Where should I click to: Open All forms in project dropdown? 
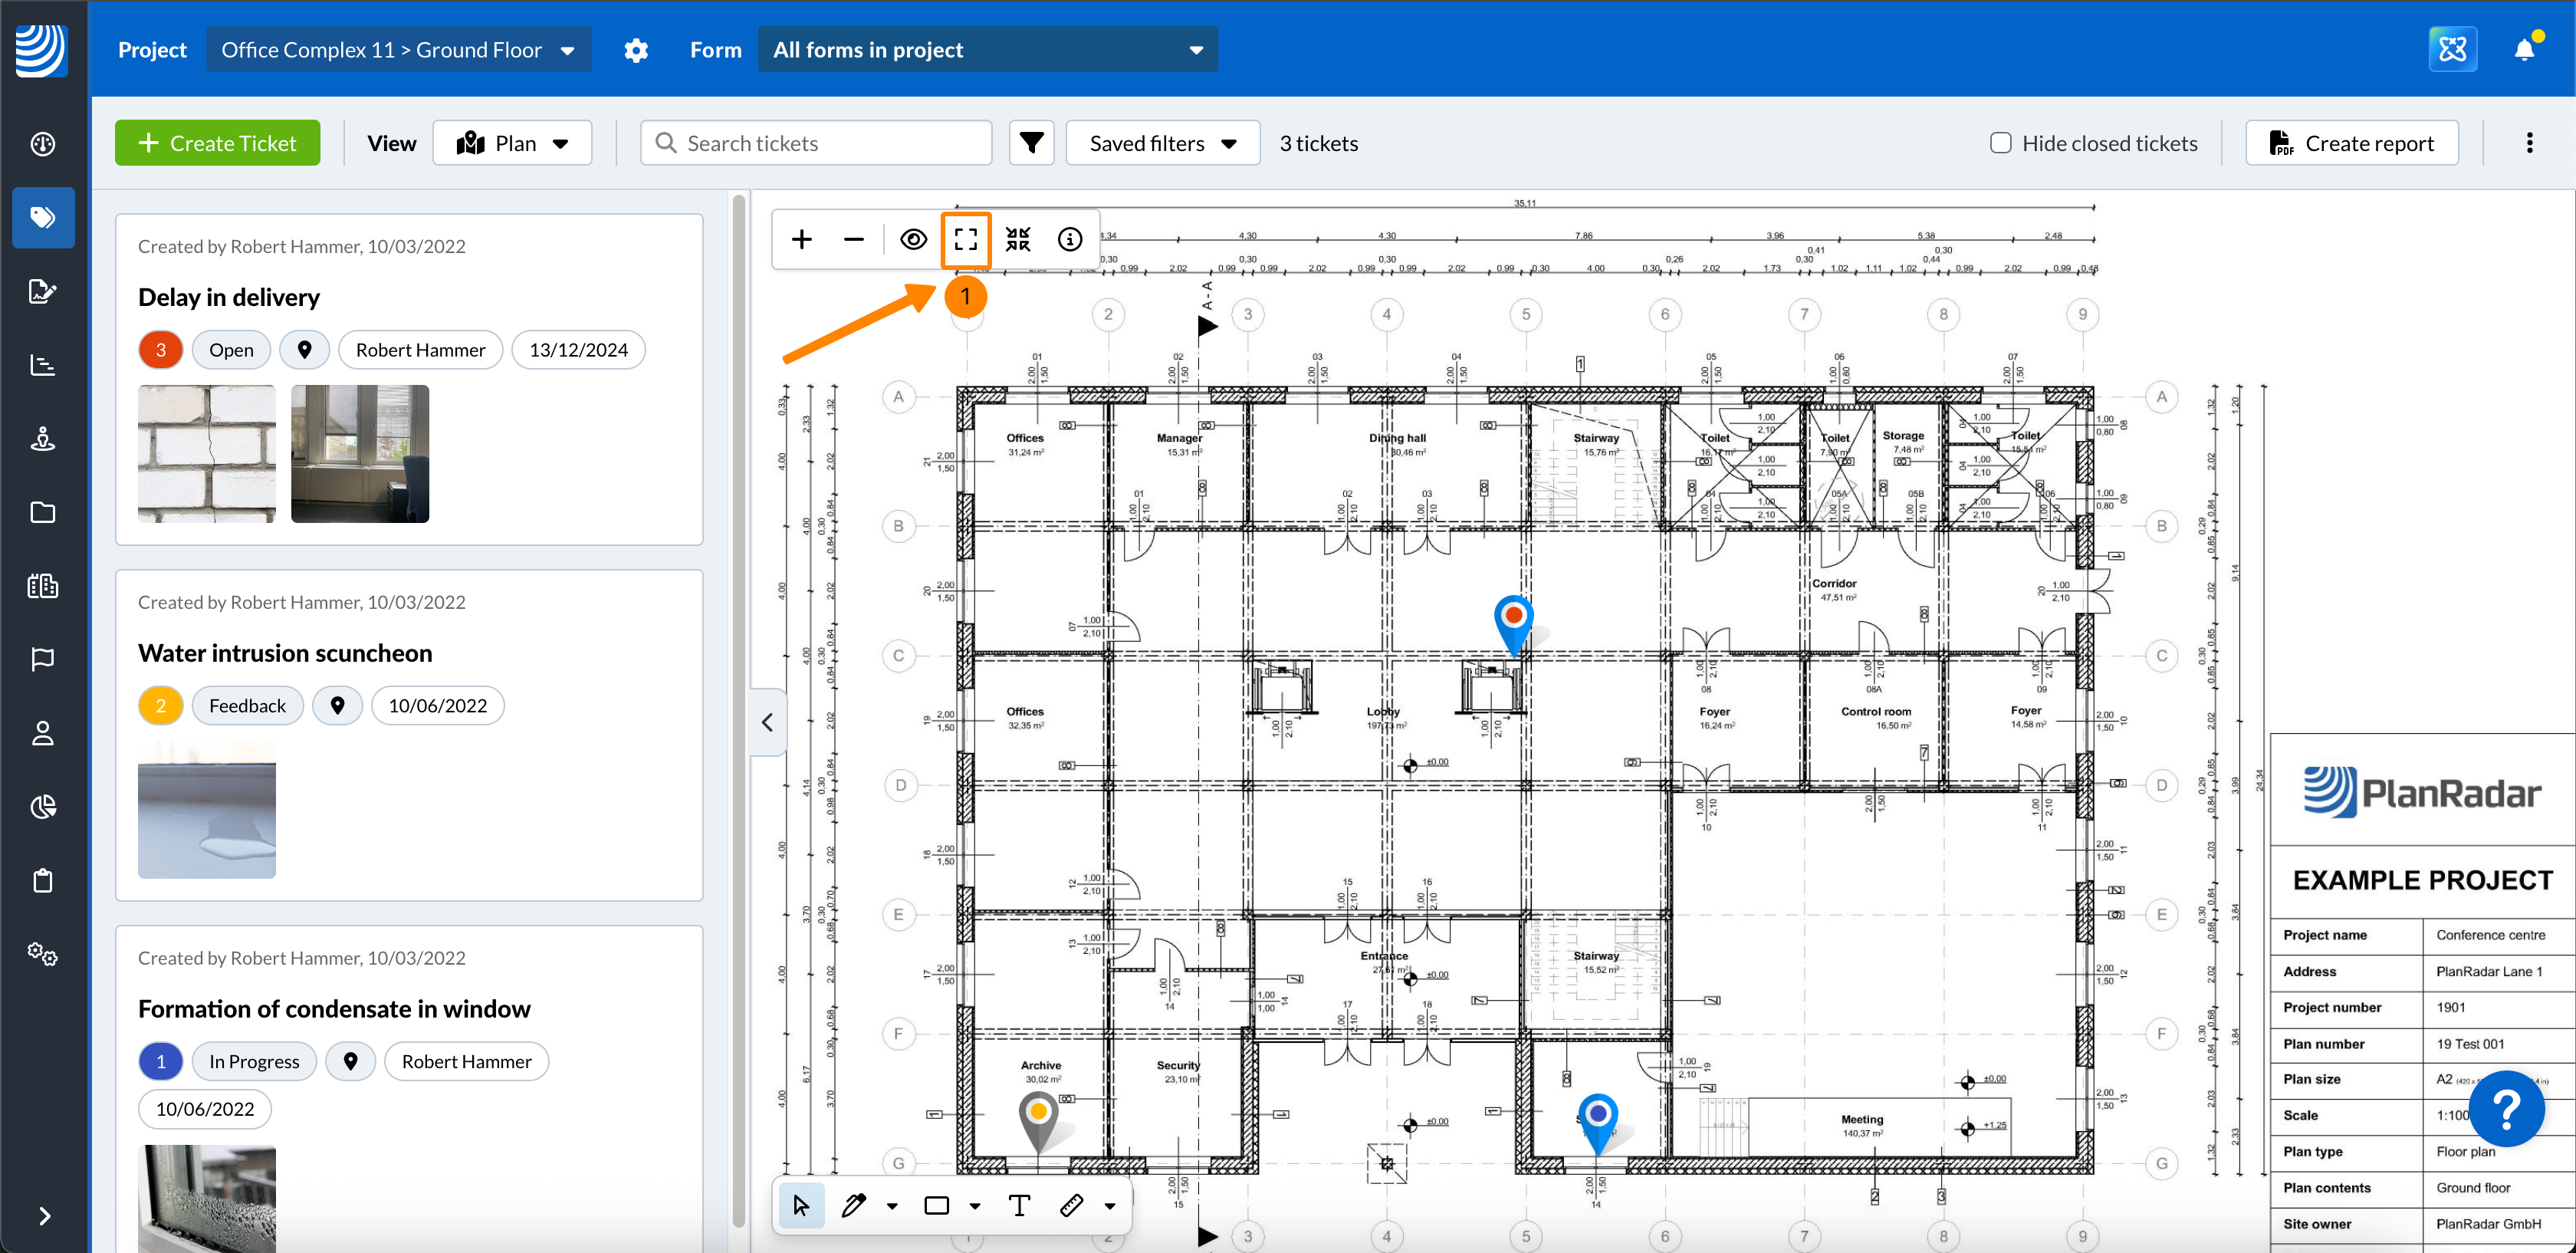987,50
